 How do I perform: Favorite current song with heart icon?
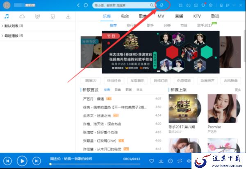click(x=152, y=161)
